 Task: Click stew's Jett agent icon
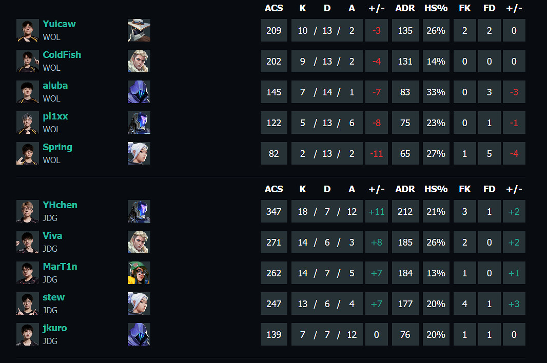pyautogui.click(x=139, y=304)
